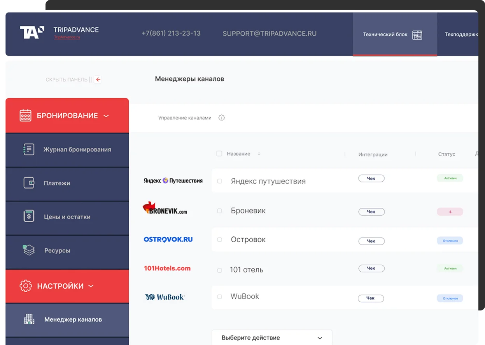
Task: Open the TripAdvance.ru link under the logo
Action: point(67,37)
